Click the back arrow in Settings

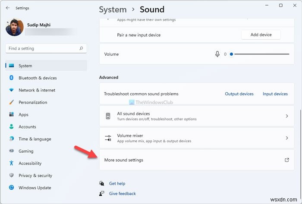coord(8,7)
